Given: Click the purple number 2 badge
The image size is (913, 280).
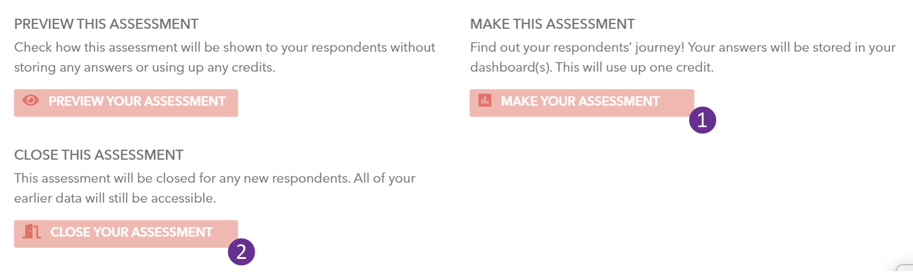Looking at the screenshot, I should 241,252.
